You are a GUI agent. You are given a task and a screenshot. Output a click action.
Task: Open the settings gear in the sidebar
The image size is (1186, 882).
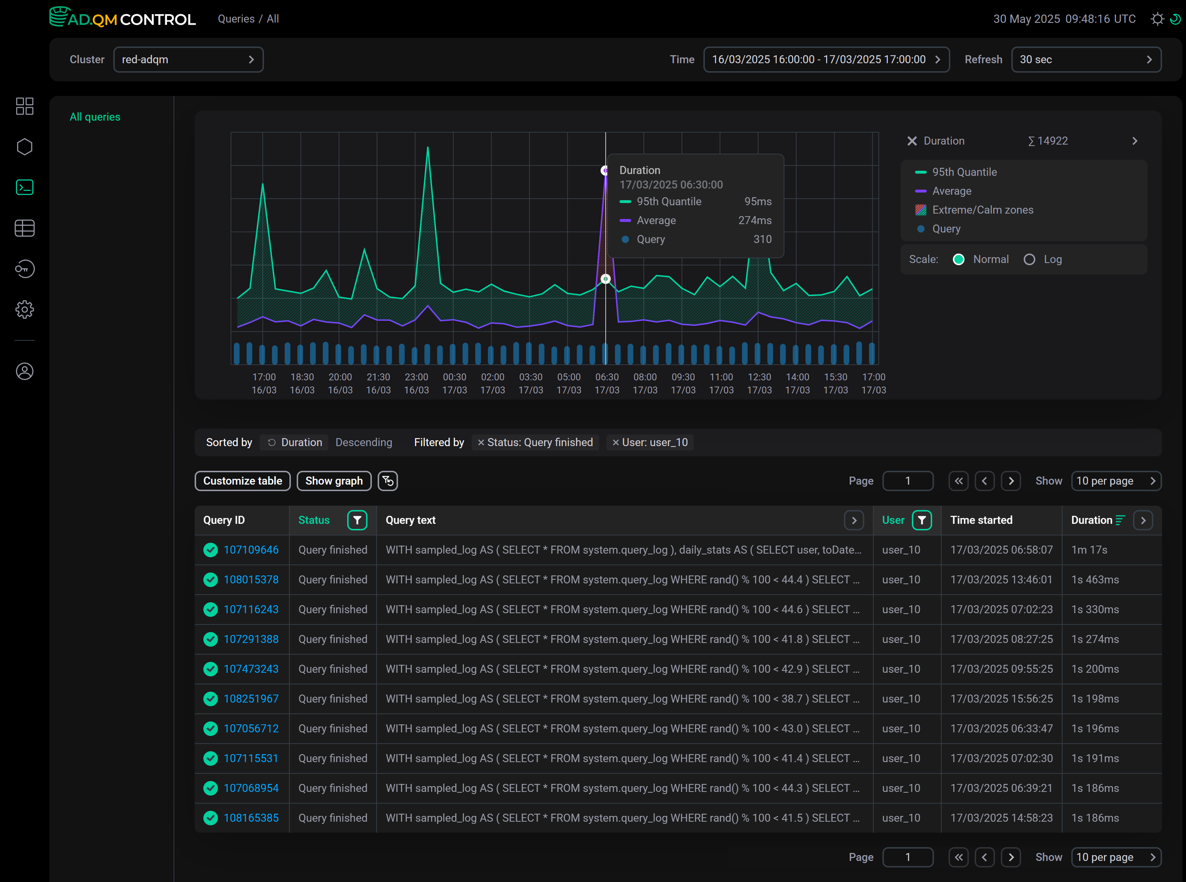(x=25, y=309)
